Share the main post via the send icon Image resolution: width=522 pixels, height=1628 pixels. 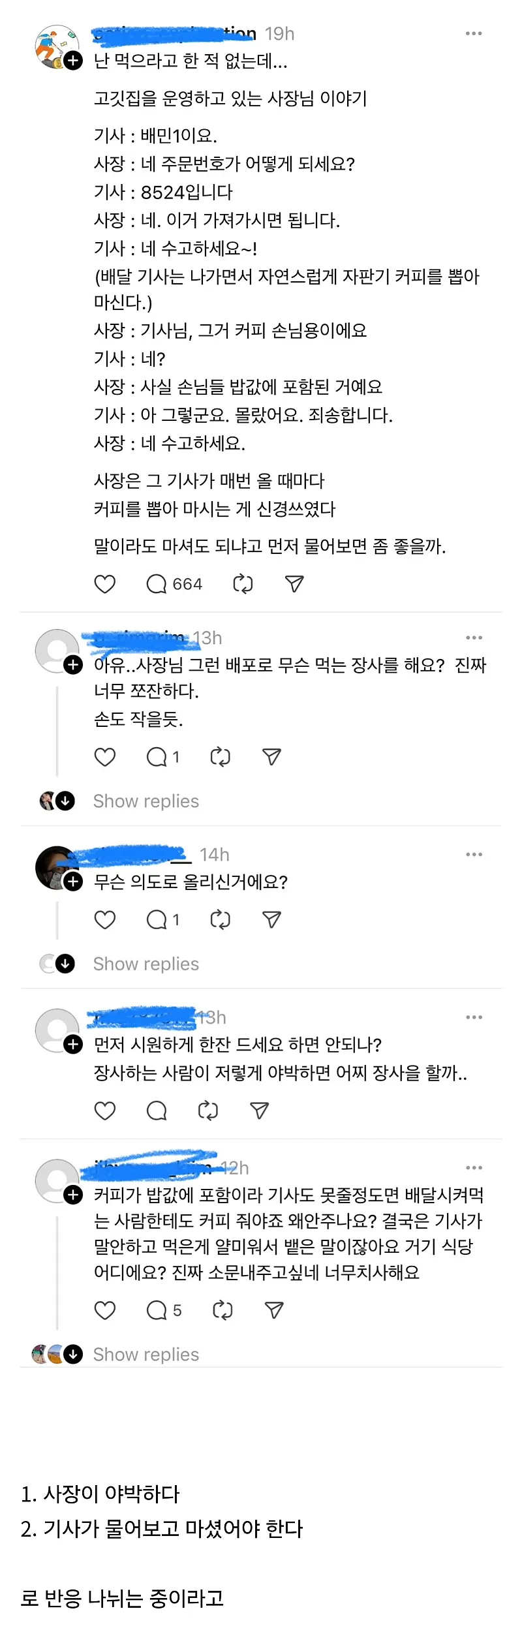tap(295, 584)
